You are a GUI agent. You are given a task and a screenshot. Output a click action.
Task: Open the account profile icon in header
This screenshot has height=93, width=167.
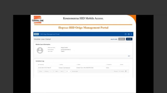(129, 34)
